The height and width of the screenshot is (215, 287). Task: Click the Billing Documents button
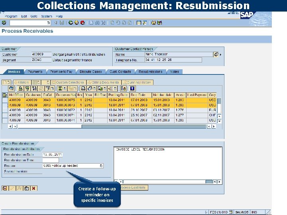[x=104, y=82]
